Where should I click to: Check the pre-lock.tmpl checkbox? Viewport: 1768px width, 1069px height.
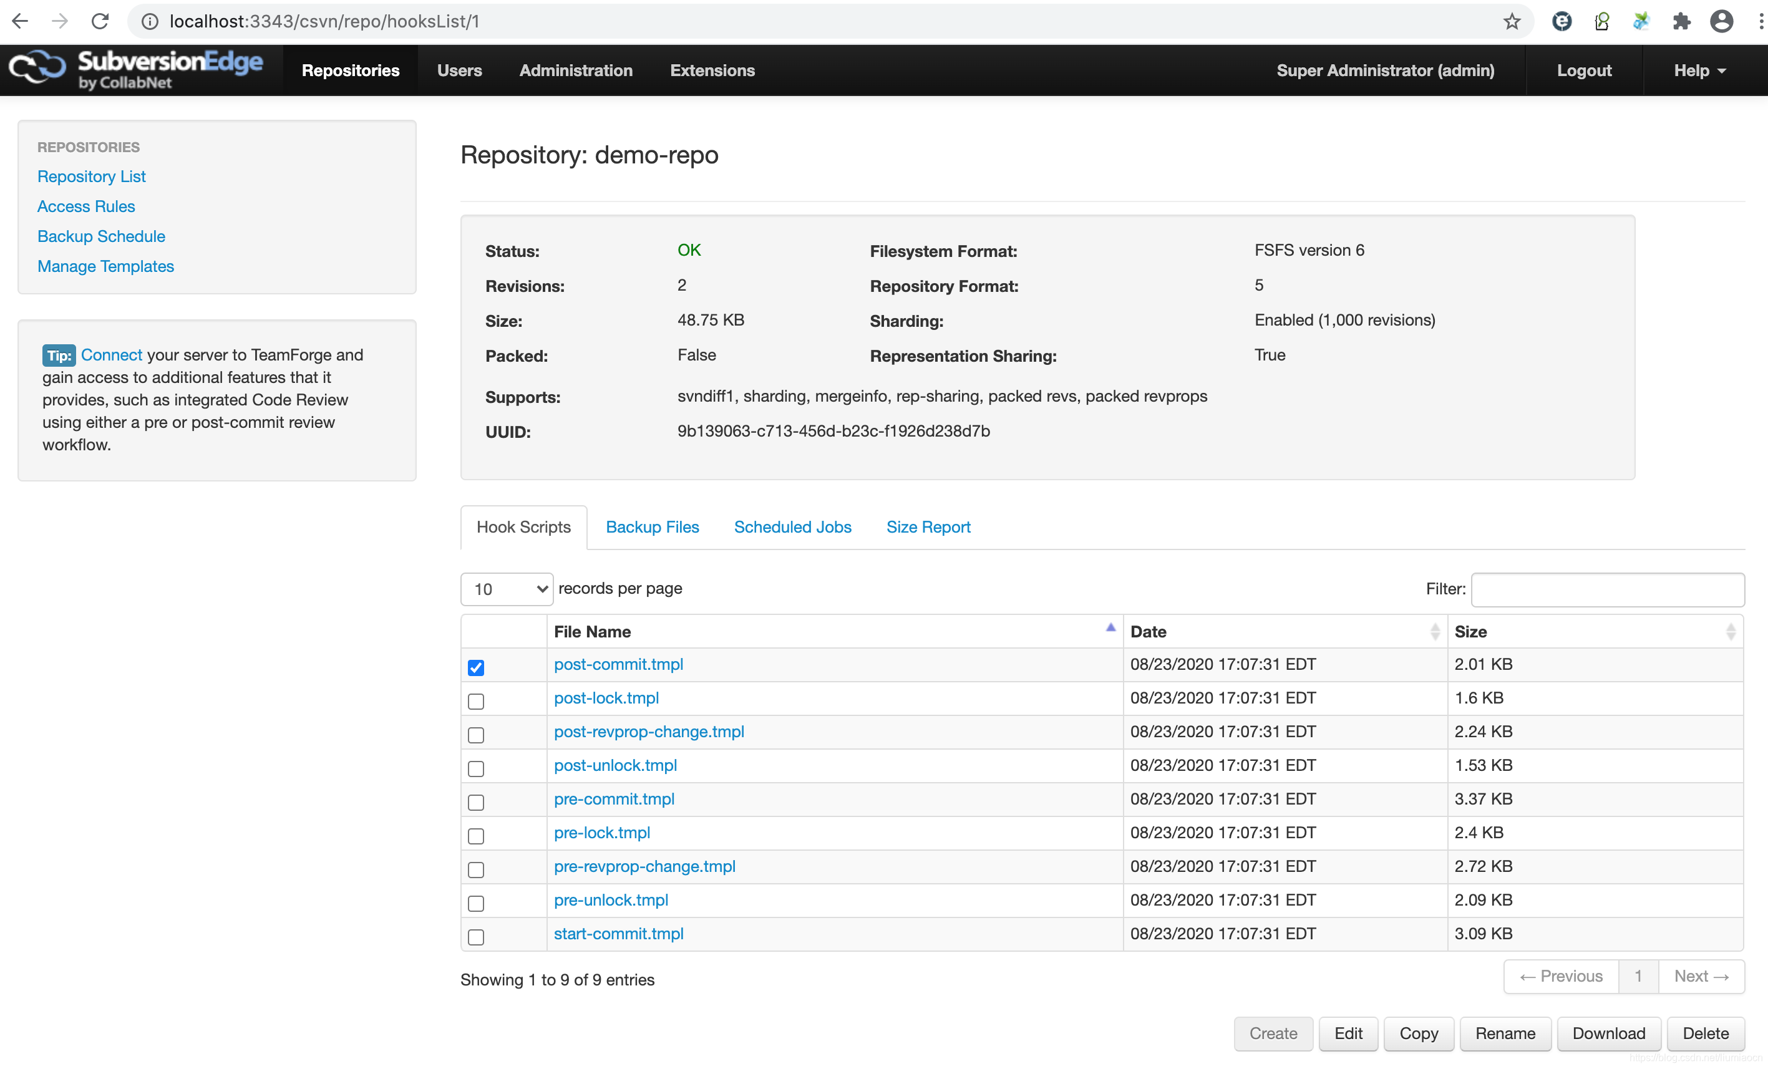pyautogui.click(x=476, y=836)
